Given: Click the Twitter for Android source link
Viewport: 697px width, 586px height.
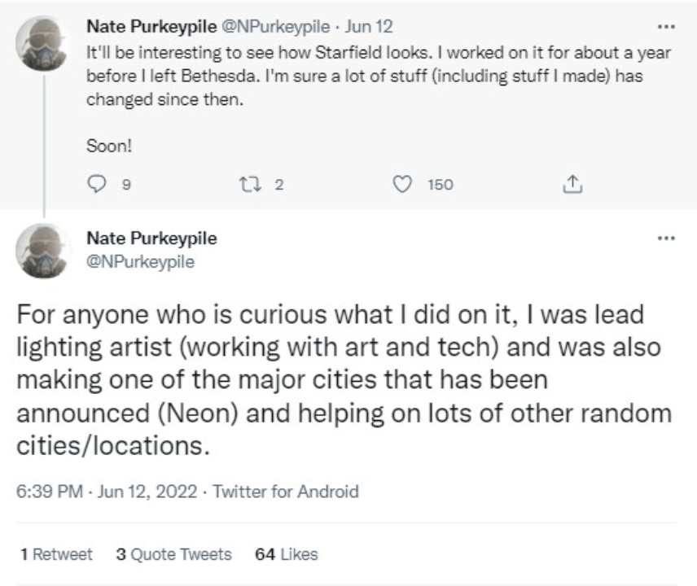Looking at the screenshot, I should click(286, 492).
